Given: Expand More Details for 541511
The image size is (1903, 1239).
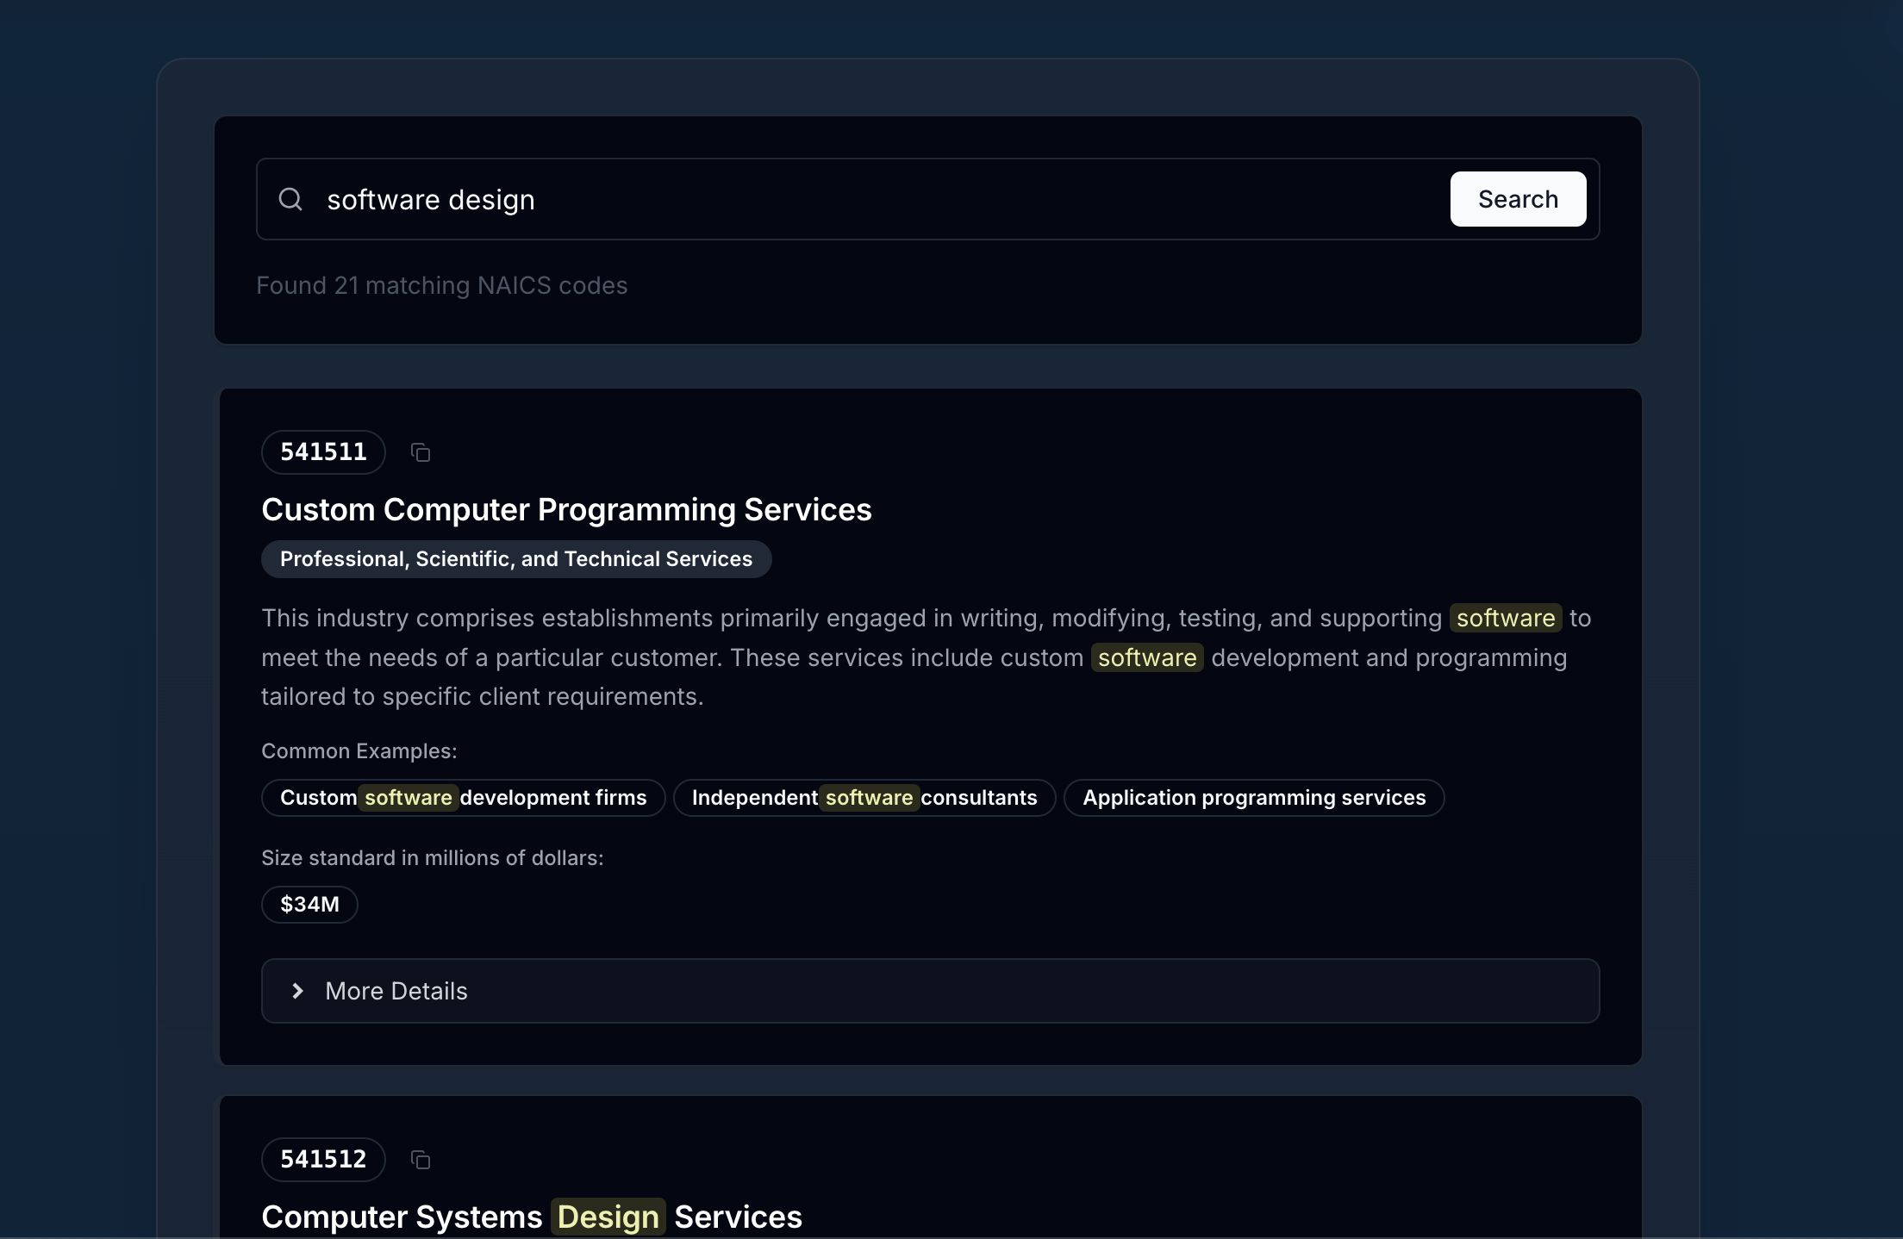Looking at the screenshot, I should [x=930, y=991].
